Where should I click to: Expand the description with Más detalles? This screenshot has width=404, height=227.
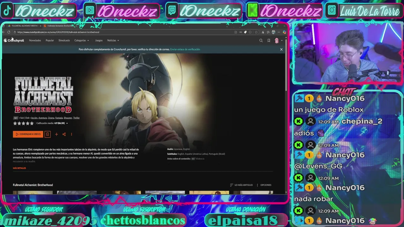pyautogui.click(x=19, y=168)
